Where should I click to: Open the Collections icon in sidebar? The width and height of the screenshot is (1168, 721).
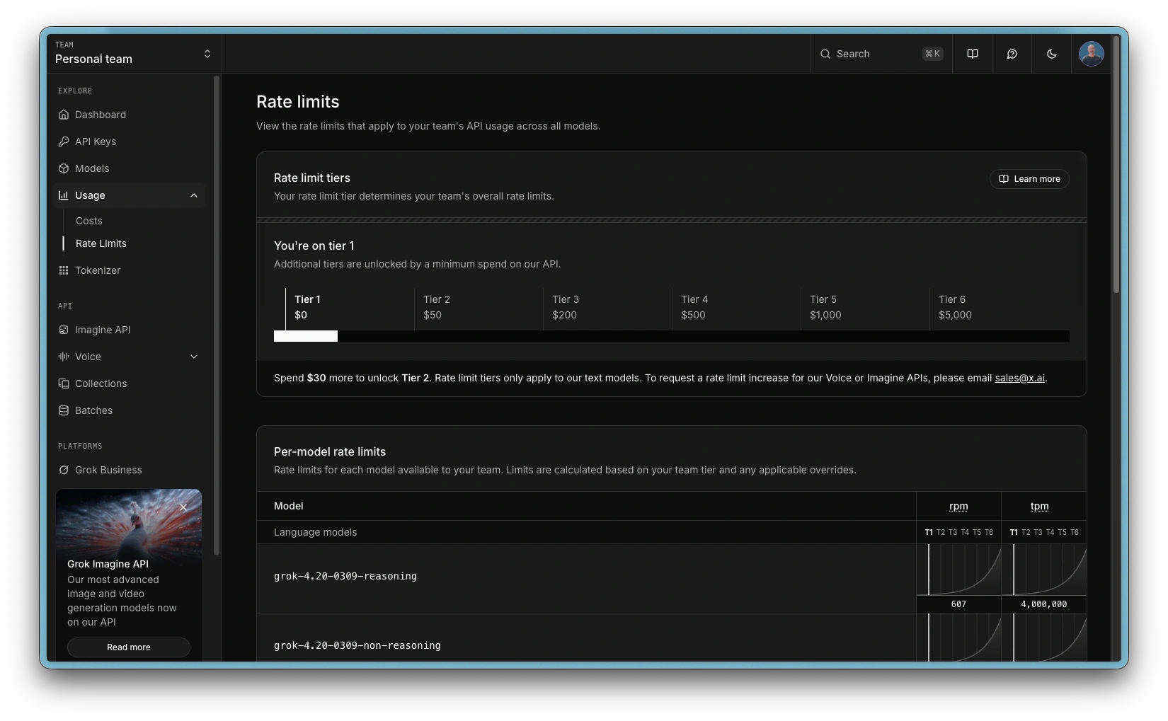coord(64,383)
